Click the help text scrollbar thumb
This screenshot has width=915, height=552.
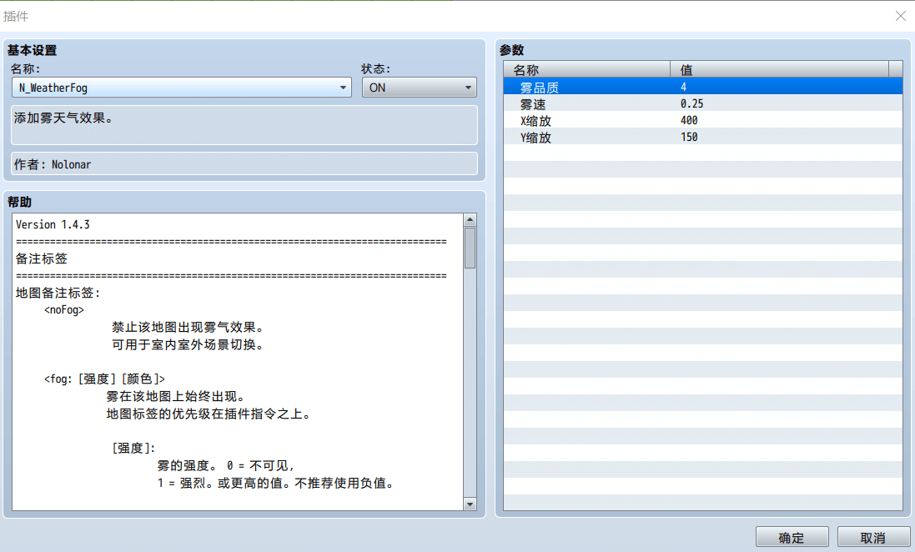pyautogui.click(x=470, y=248)
